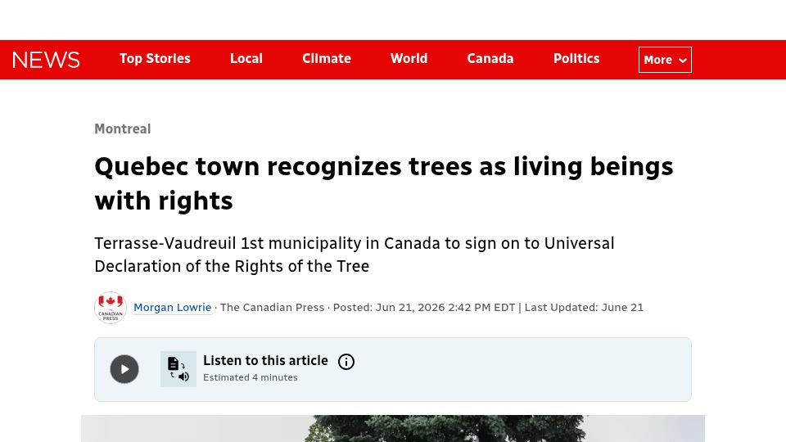The width and height of the screenshot is (786, 442).
Task: Open author Morgan Lowrie's profile
Action: click(x=173, y=307)
